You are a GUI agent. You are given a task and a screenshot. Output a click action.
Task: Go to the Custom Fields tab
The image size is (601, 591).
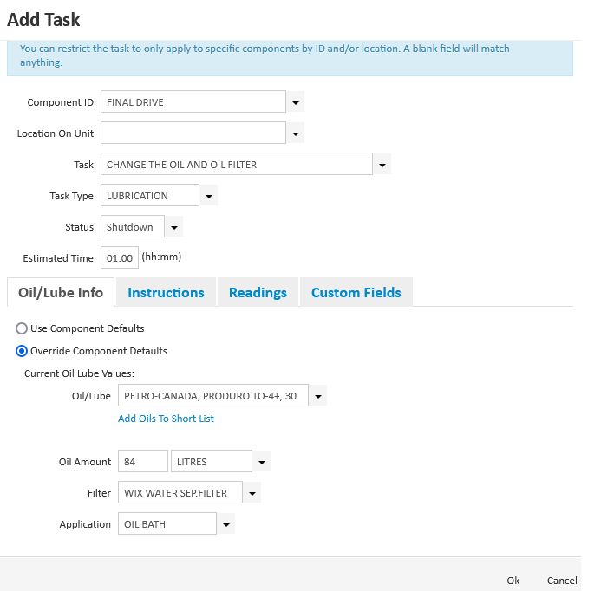pos(356,292)
